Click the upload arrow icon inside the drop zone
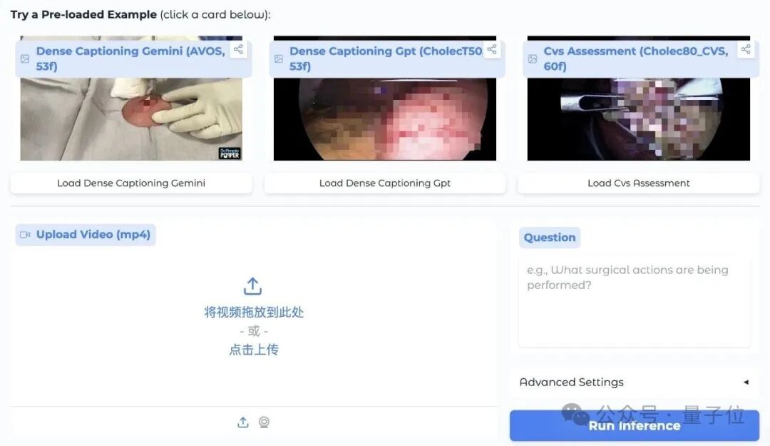770x446 pixels. 253,285
